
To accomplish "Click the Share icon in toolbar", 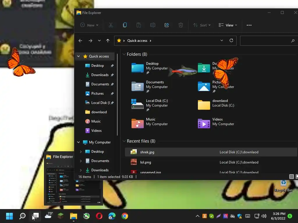I will (167, 25).
